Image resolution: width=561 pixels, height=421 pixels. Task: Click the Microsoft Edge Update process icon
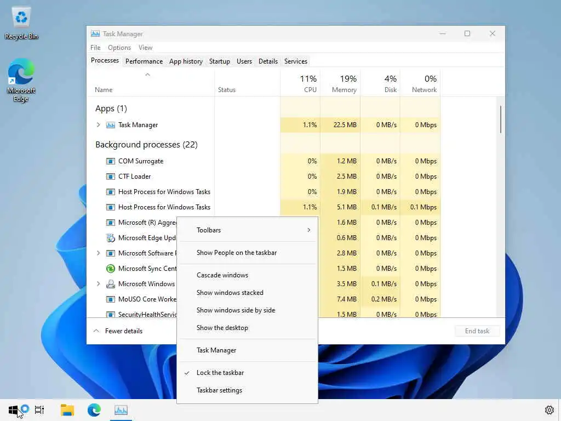(111, 238)
